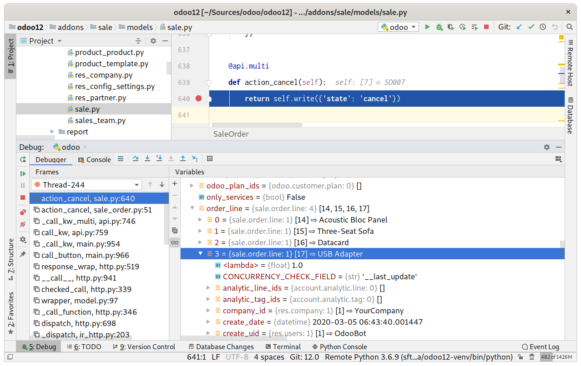Click the glasses icon to toggle watches view
Screen dimensions: 581x366
point(175,242)
